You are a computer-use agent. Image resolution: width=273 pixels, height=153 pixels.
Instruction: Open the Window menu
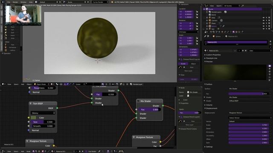[23, 2]
